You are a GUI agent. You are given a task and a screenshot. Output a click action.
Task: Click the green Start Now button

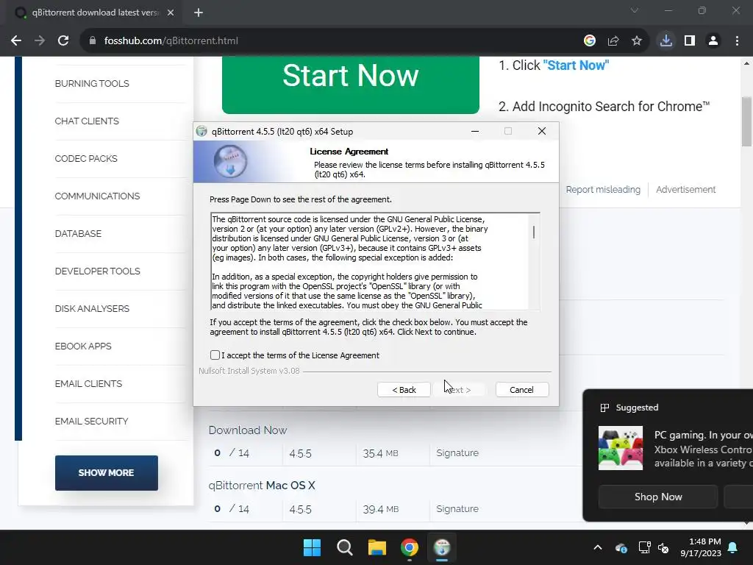pyautogui.click(x=351, y=85)
